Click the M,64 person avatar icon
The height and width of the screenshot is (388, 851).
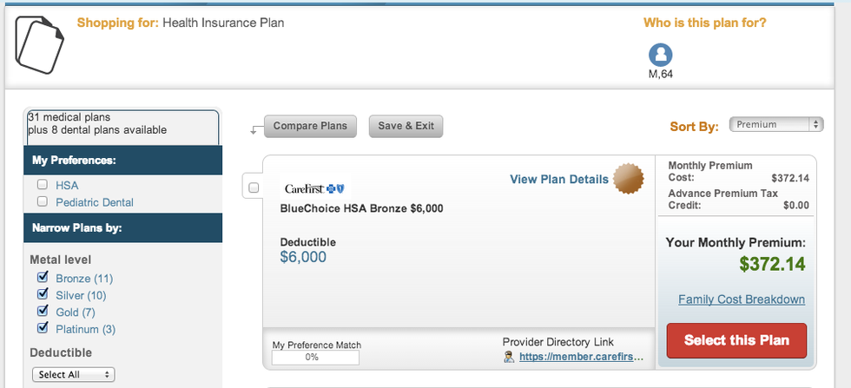click(660, 55)
